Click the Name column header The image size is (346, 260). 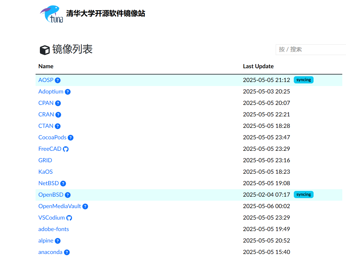pyautogui.click(x=46, y=66)
